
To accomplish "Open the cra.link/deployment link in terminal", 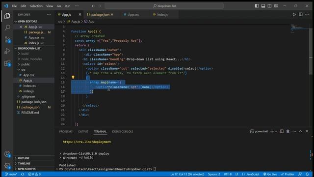I will (x=87, y=142).
